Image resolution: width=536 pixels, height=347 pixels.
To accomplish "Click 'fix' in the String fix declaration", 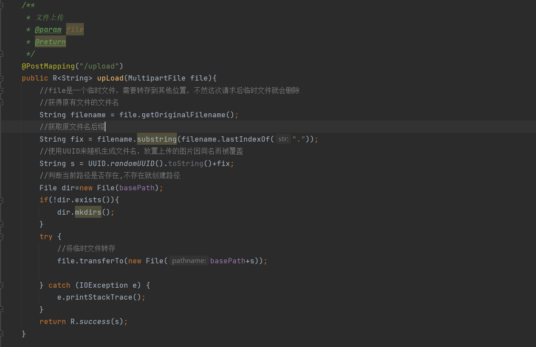I will click(x=77, y=139).
